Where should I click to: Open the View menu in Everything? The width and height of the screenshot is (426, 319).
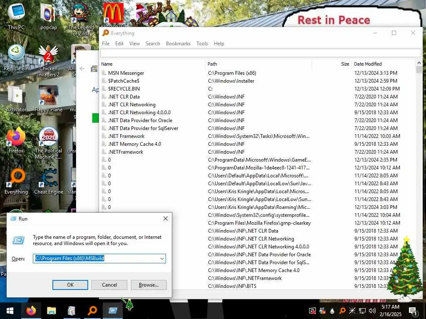[134, 43]
